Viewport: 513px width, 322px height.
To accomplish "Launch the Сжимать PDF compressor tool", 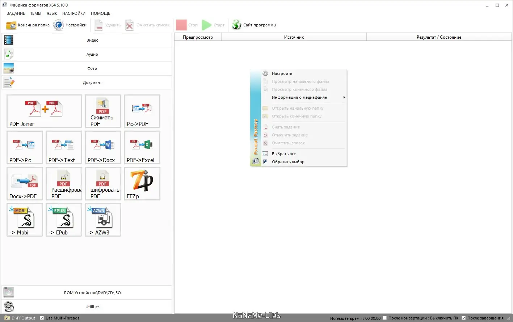I will point(103,111).
